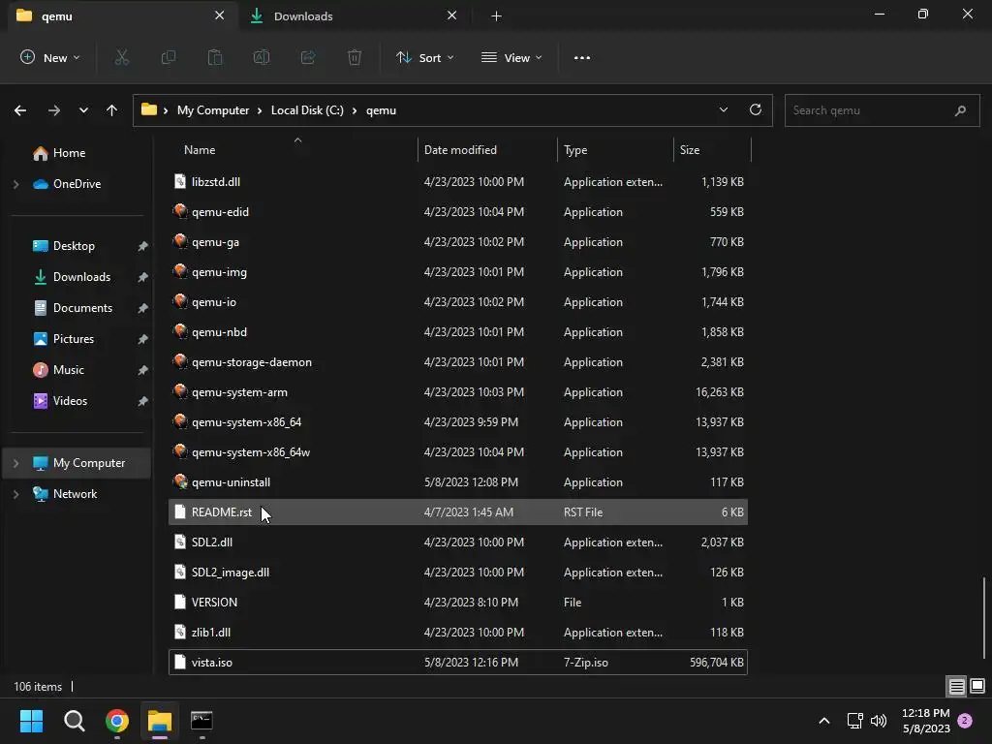Open taskbar Search
The width and height of the screenshot is (992, 744).
point(74,721)
